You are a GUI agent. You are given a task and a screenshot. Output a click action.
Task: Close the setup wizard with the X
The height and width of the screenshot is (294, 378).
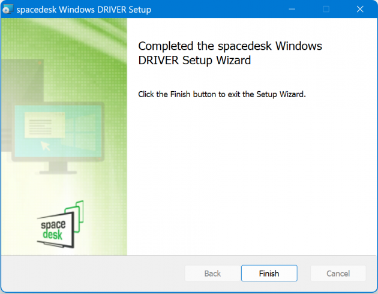(x=359, y=10)
